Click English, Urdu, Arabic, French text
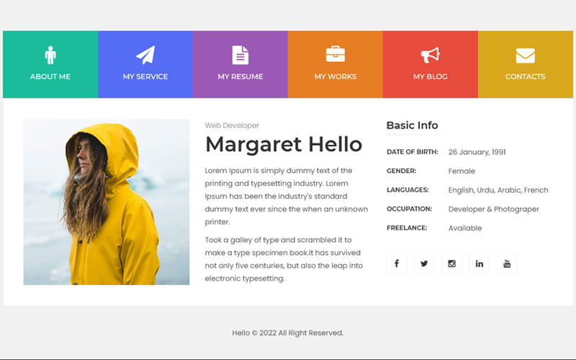 (498, 190)
